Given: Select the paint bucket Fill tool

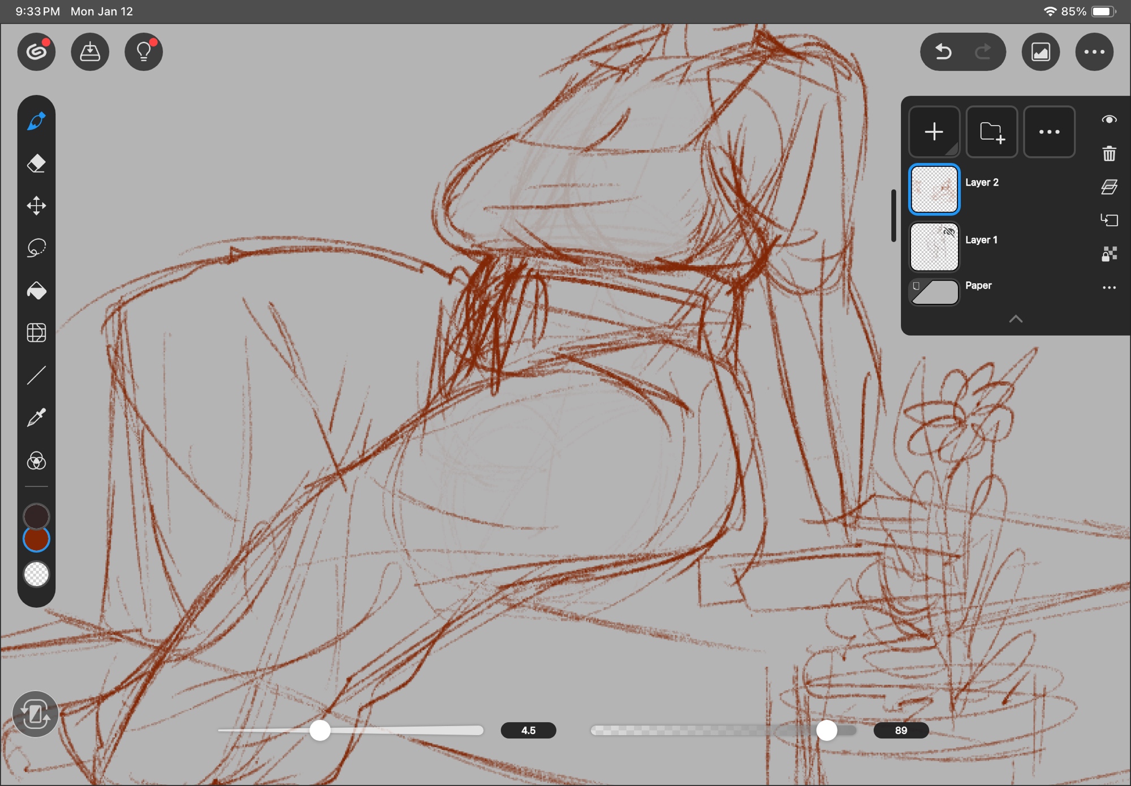Looking at the screenshot, I should [x=36, y=290].
